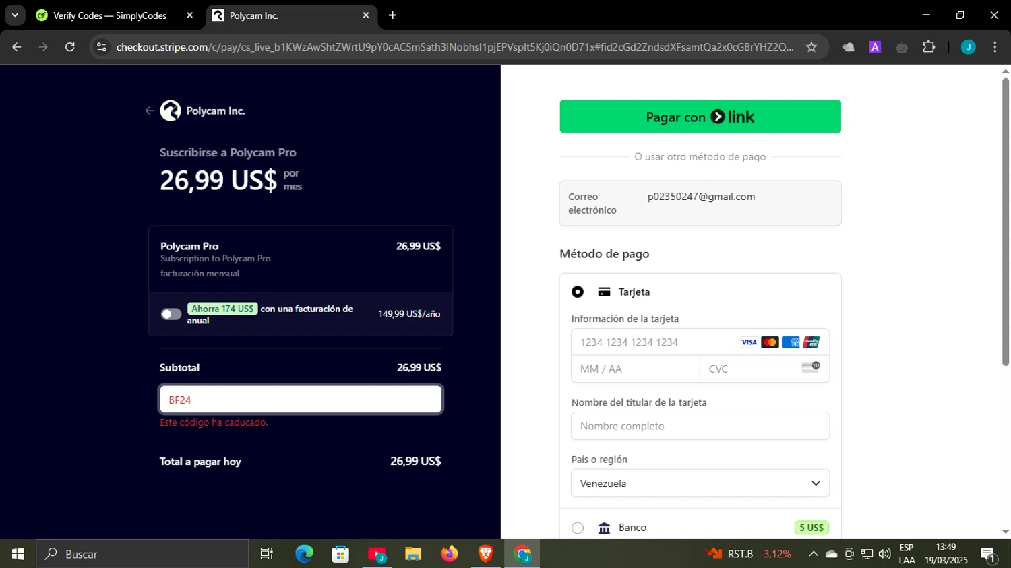Click the CVC card hint icon

811,367
